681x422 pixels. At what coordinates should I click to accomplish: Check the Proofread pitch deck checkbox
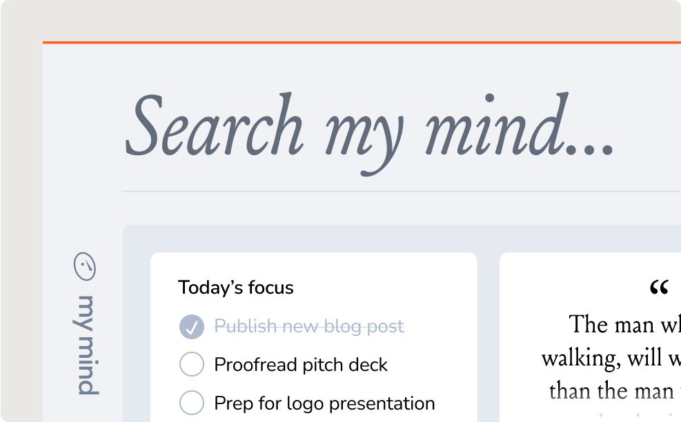(191, 364)
